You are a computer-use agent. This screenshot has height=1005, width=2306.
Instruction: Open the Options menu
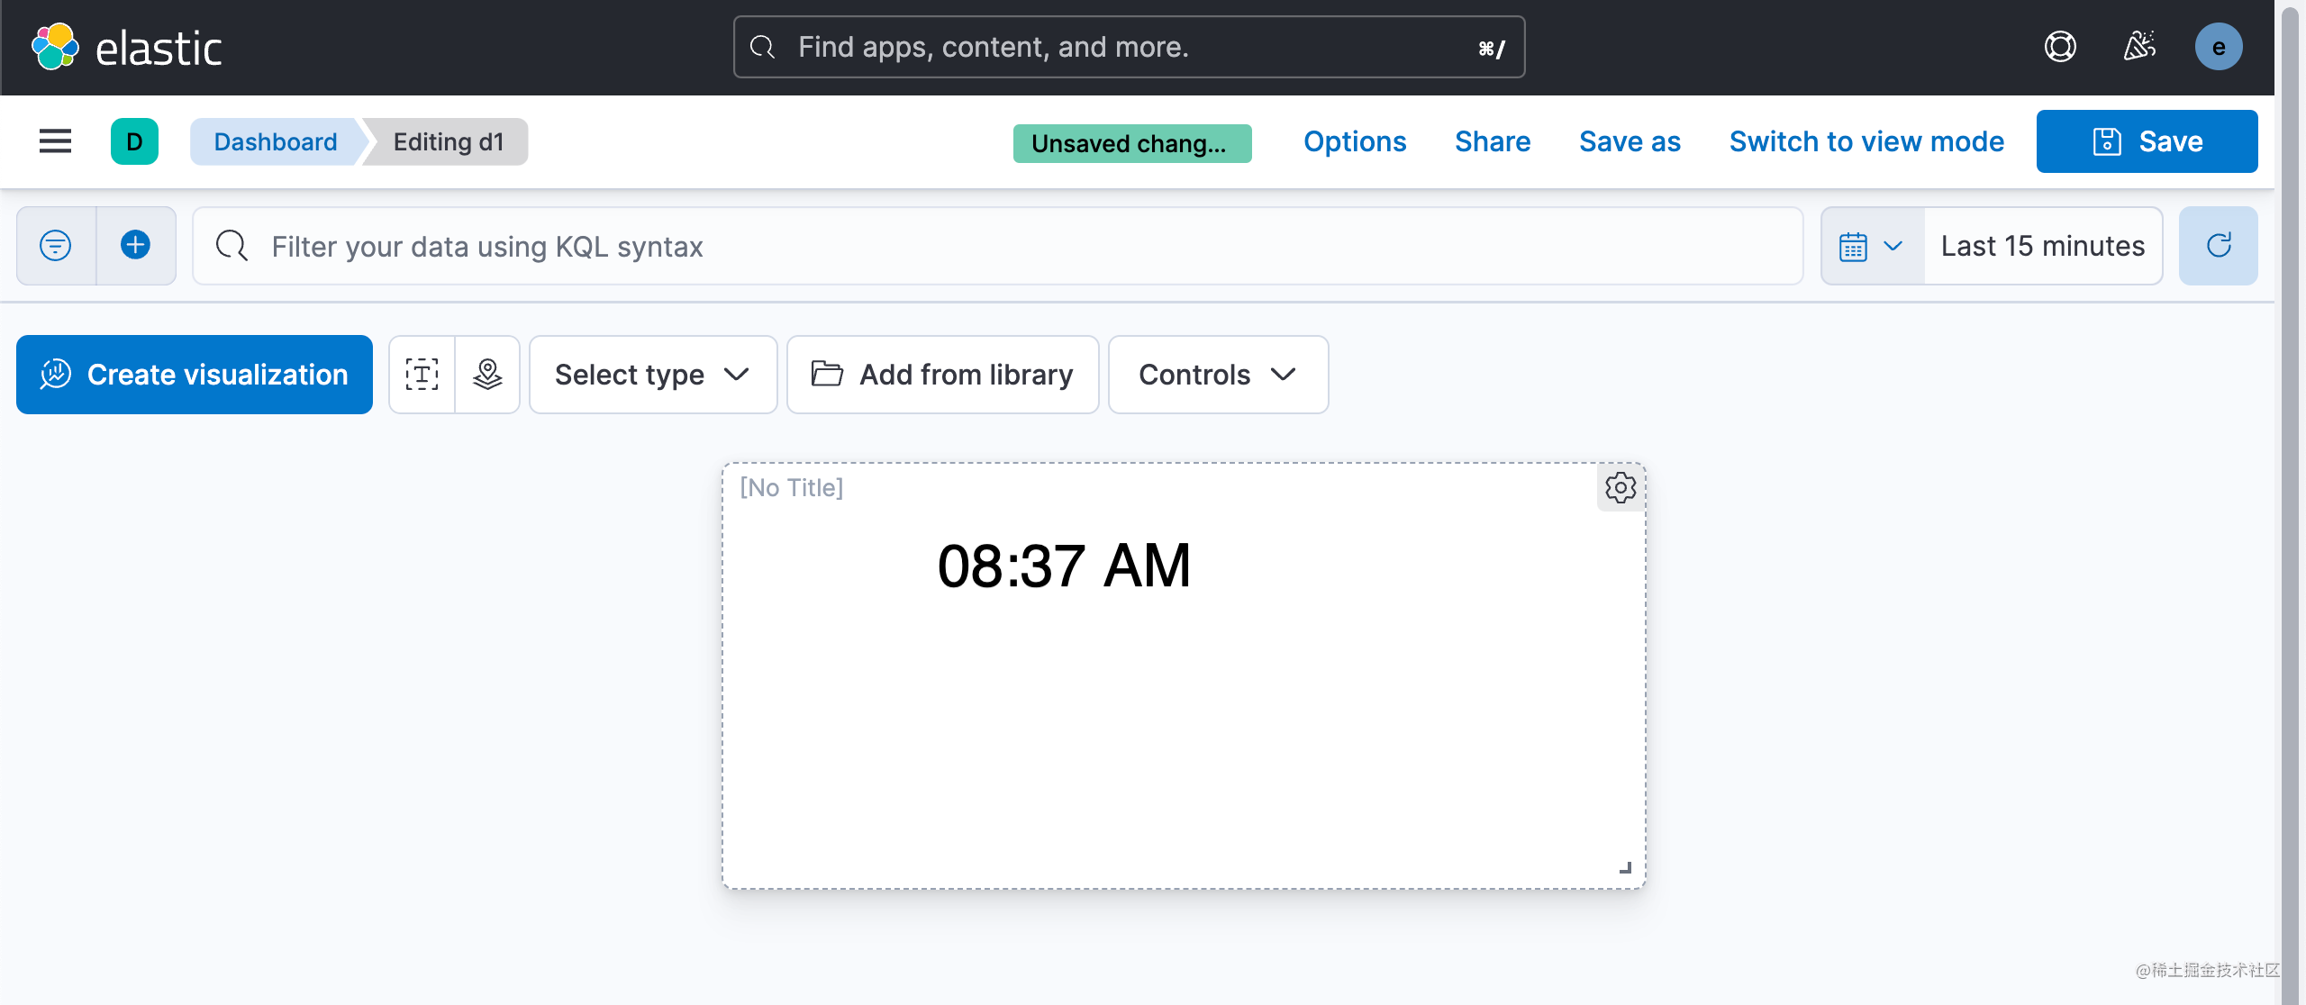[x=1355, y=141]
